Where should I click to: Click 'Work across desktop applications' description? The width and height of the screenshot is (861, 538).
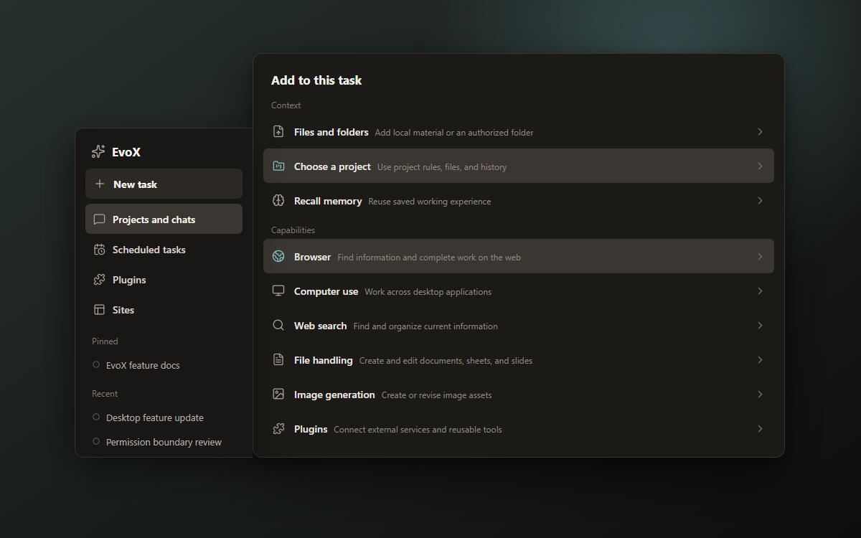coord(428,291)
